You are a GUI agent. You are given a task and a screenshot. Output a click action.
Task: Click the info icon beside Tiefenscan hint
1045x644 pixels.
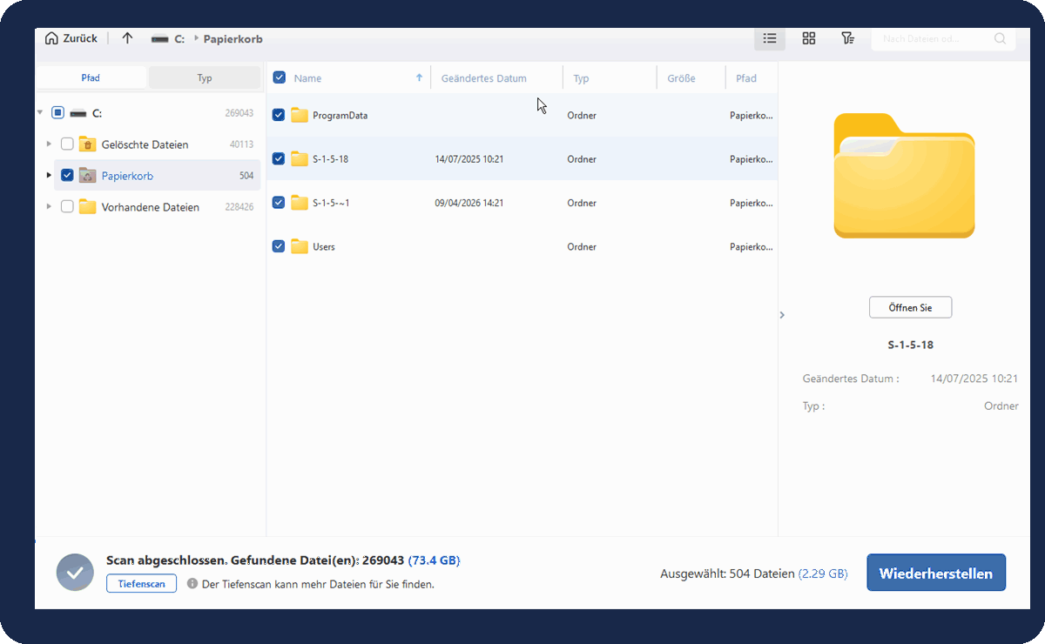point(192,583)
